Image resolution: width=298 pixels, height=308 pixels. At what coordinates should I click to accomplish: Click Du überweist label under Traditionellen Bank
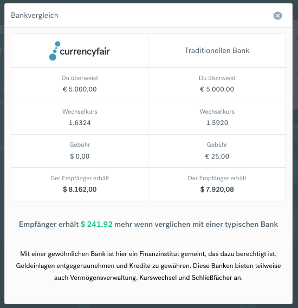(217, 78)
